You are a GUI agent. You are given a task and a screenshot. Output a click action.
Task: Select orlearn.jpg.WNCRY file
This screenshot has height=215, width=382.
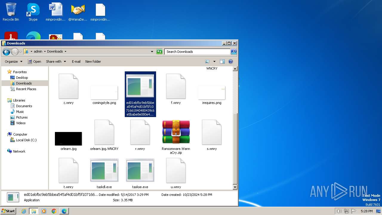pos(104,135)
